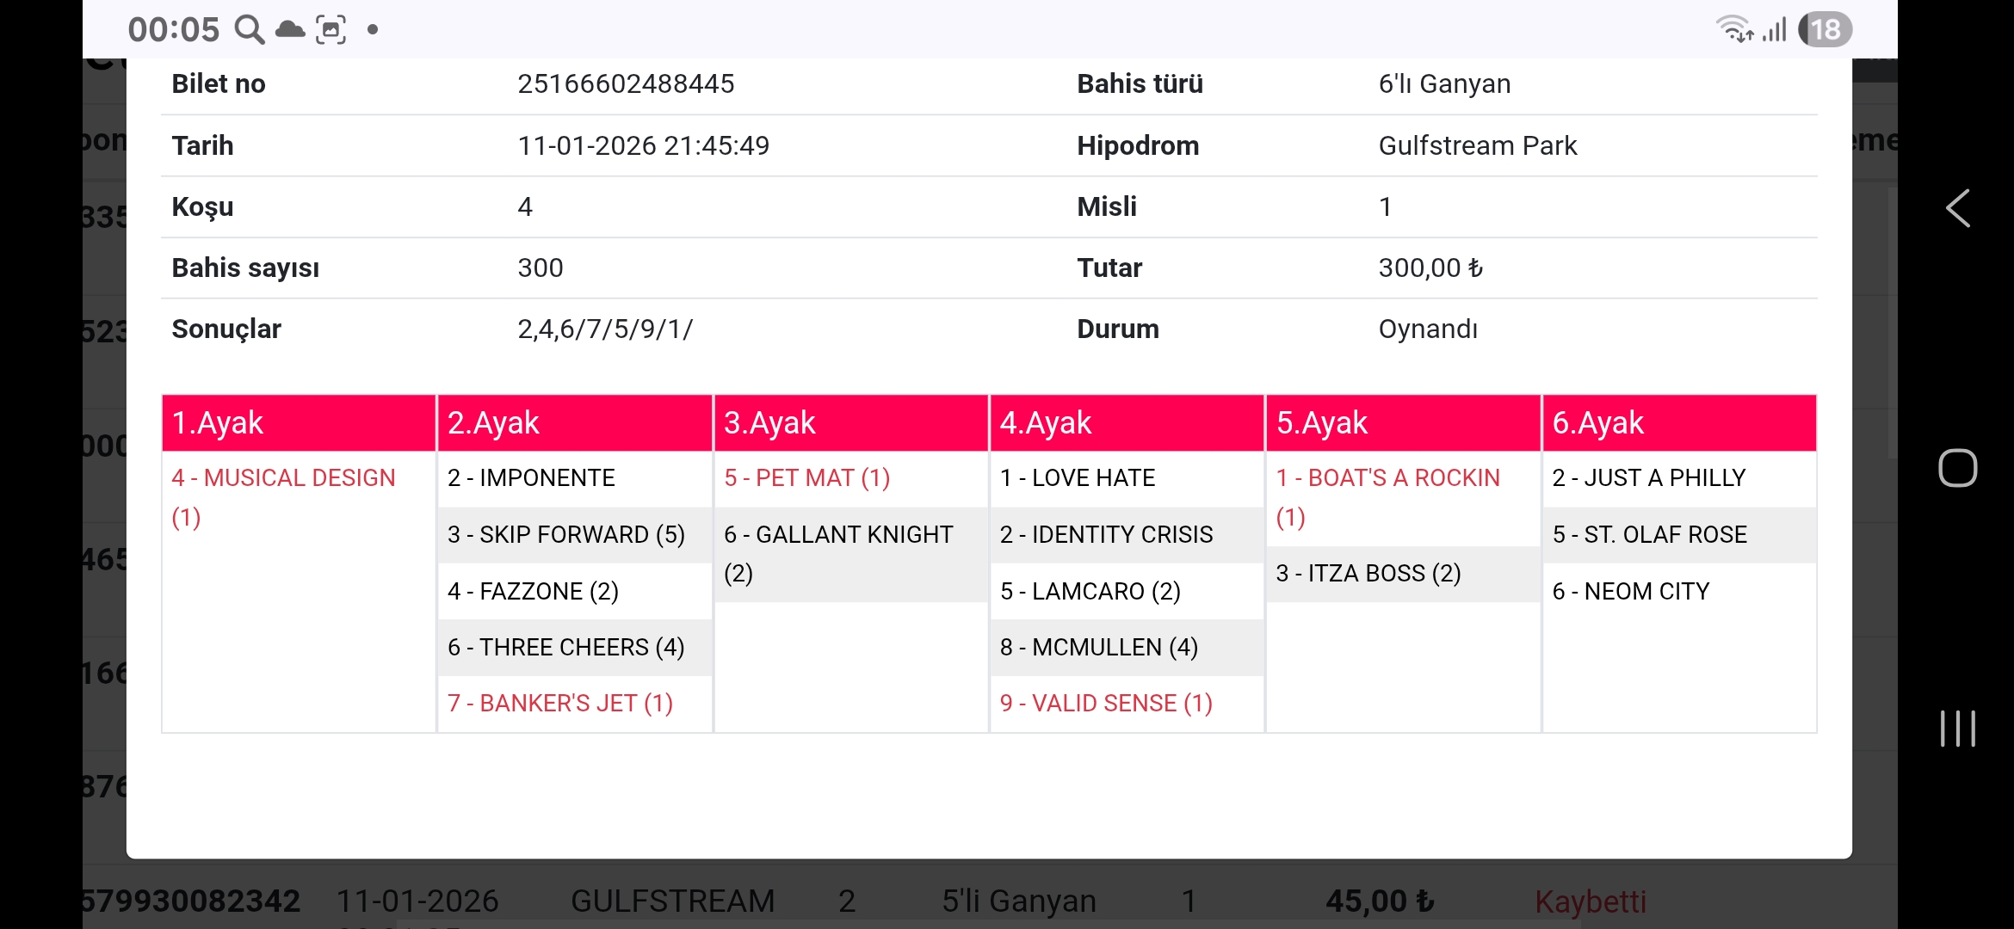
Task: Tap the PET MAT horse in 3.Ayak
Action: [x=806, y=477]
